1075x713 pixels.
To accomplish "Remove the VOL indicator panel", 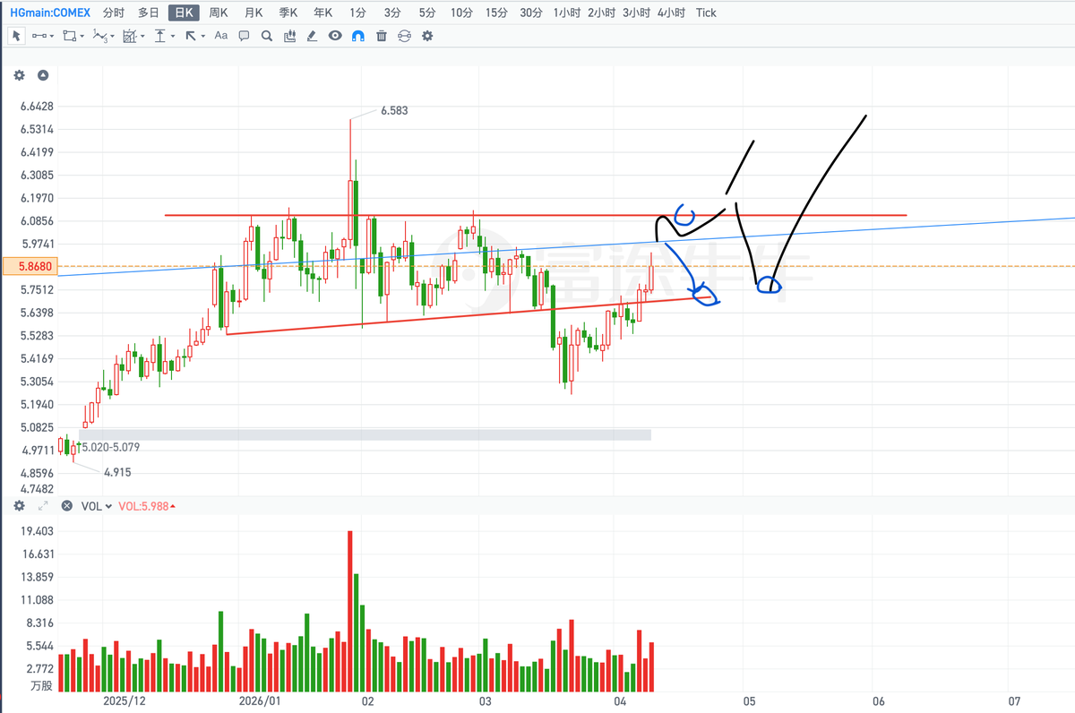I will pos(65,506).
